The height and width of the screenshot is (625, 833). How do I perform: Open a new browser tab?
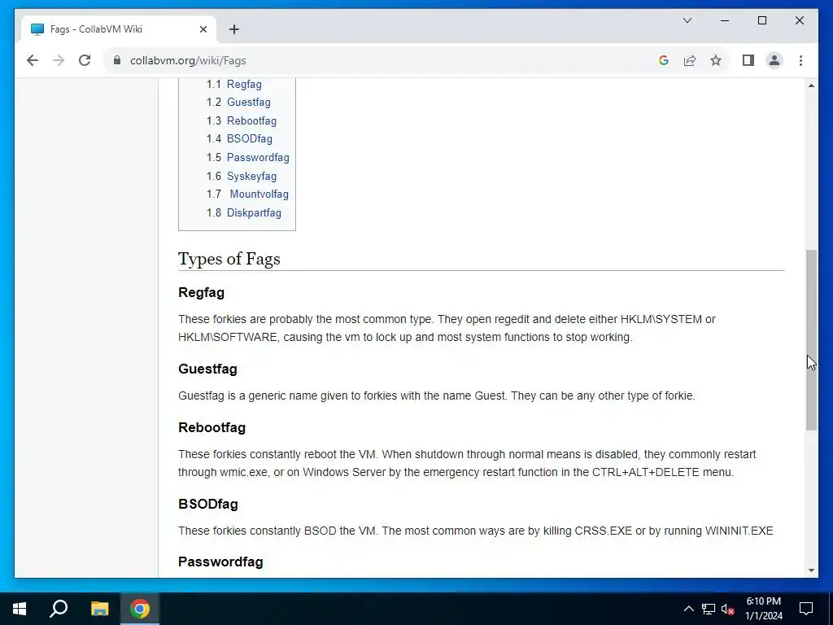point(234,29)
